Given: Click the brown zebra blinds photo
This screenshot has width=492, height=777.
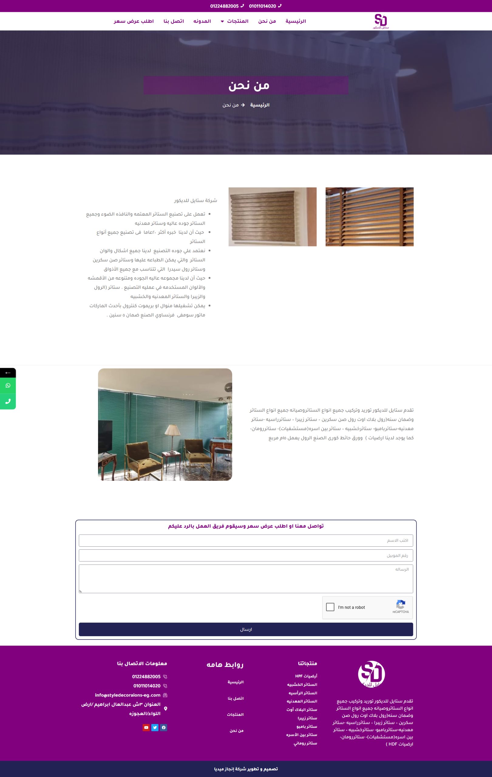Looking at the screenshot, I should click(x=273, y=217).
